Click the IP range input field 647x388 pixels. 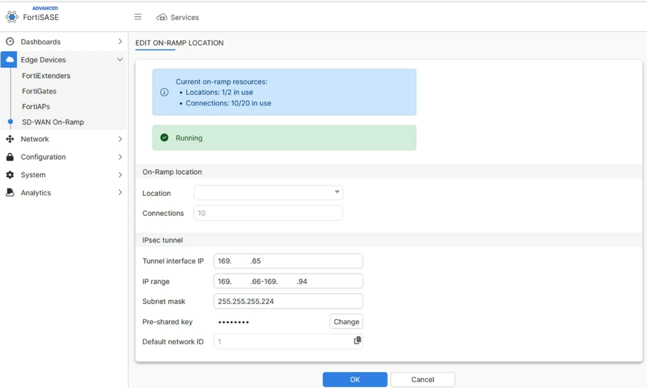point(288,281)
